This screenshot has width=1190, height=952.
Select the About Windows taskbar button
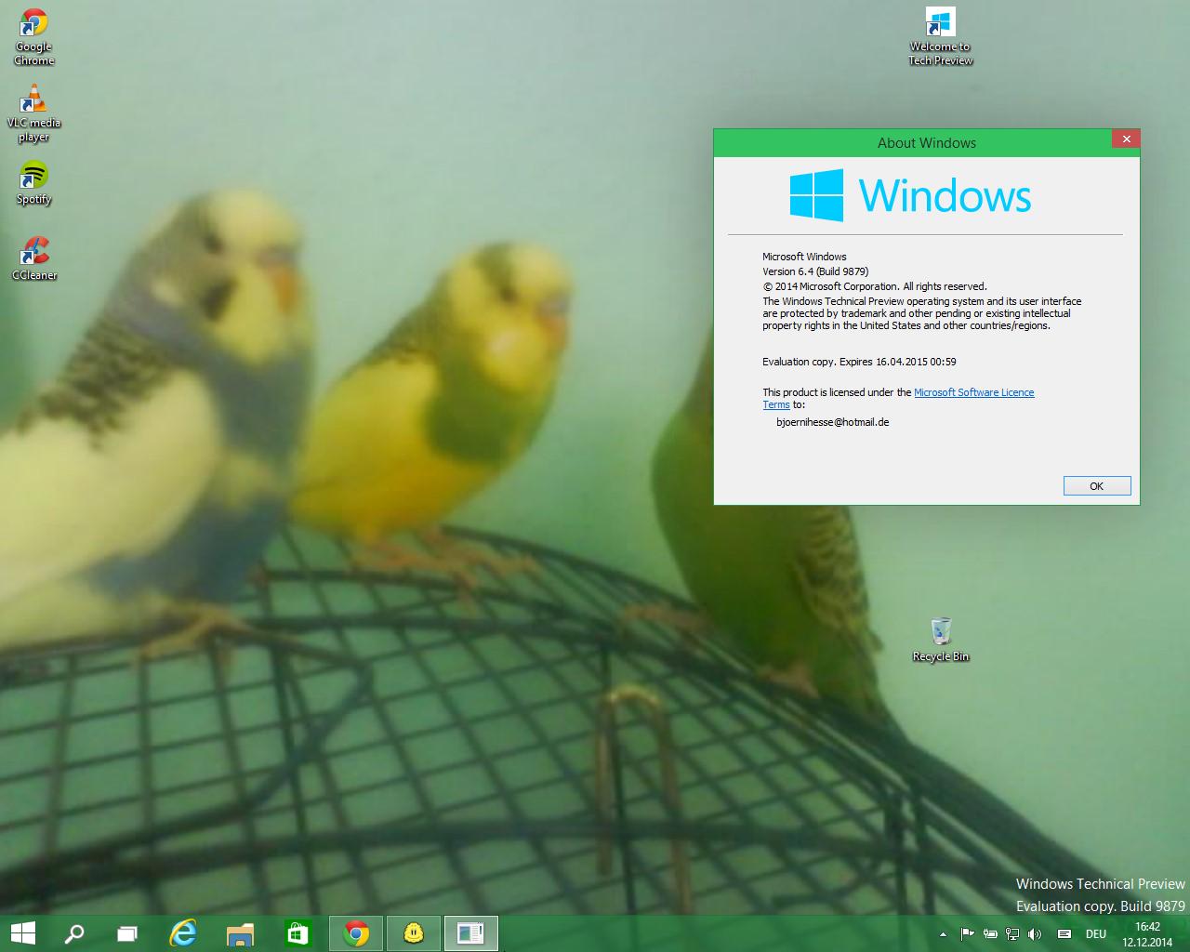click(471, 932)
